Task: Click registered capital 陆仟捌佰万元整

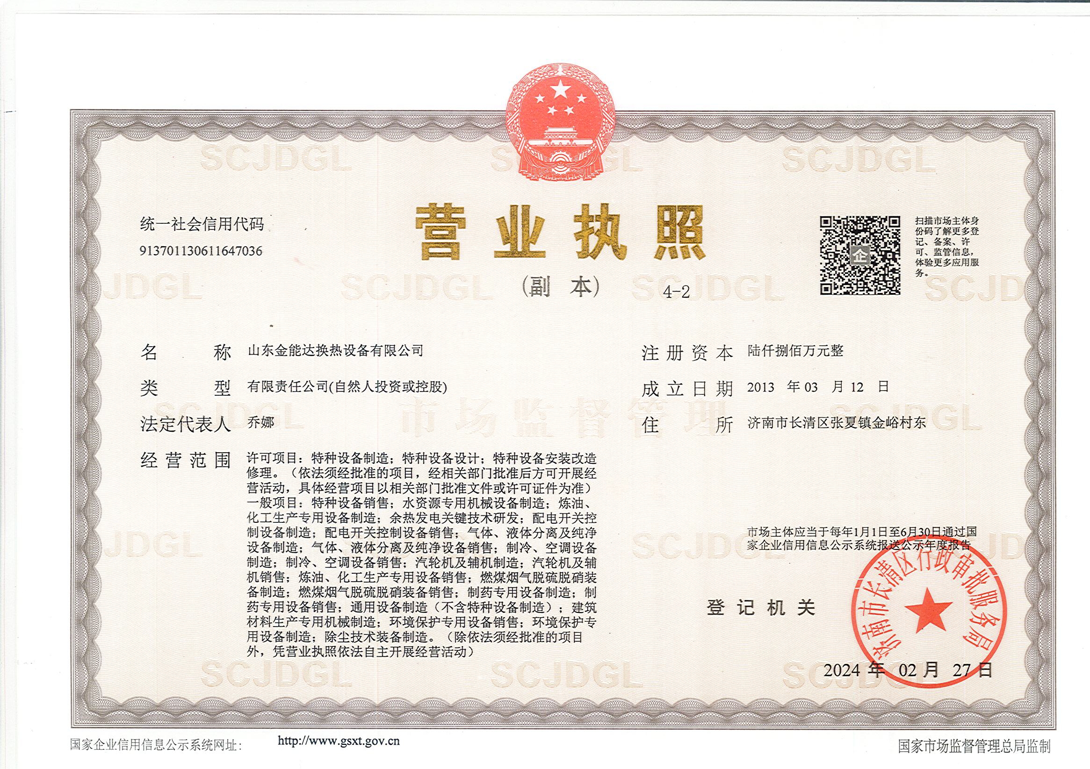Action: [x=795, y=350]
